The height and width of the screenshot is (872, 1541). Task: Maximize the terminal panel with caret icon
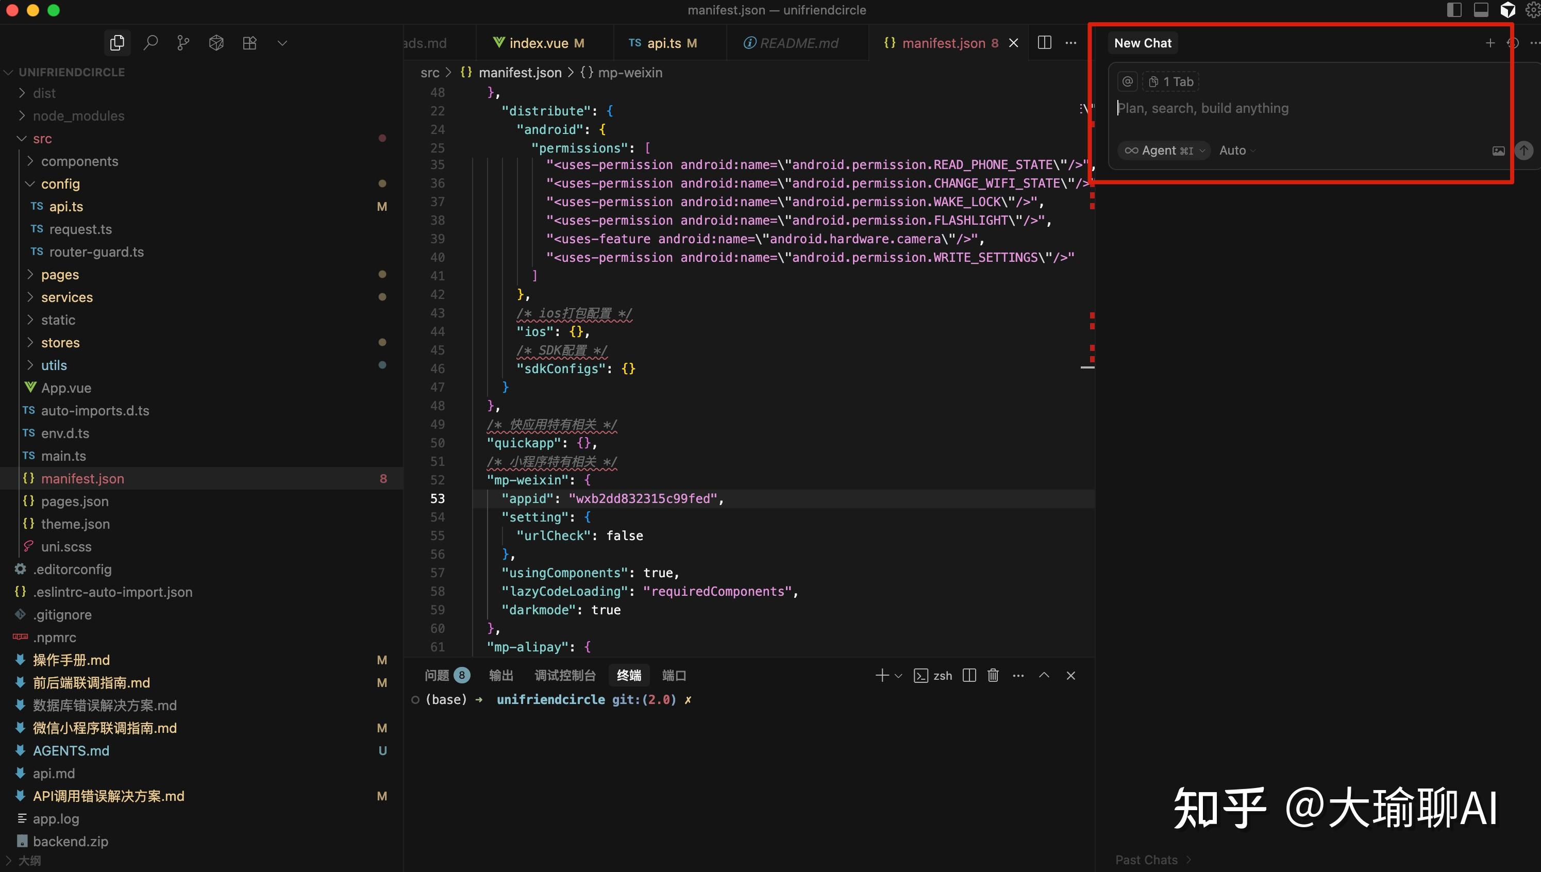click(x=1044, y=676)
